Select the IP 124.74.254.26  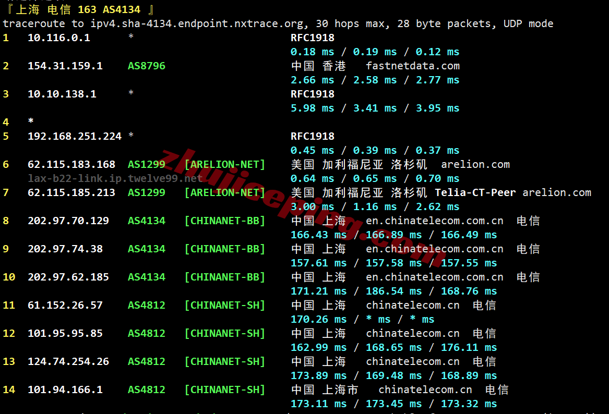pos(68,362)
